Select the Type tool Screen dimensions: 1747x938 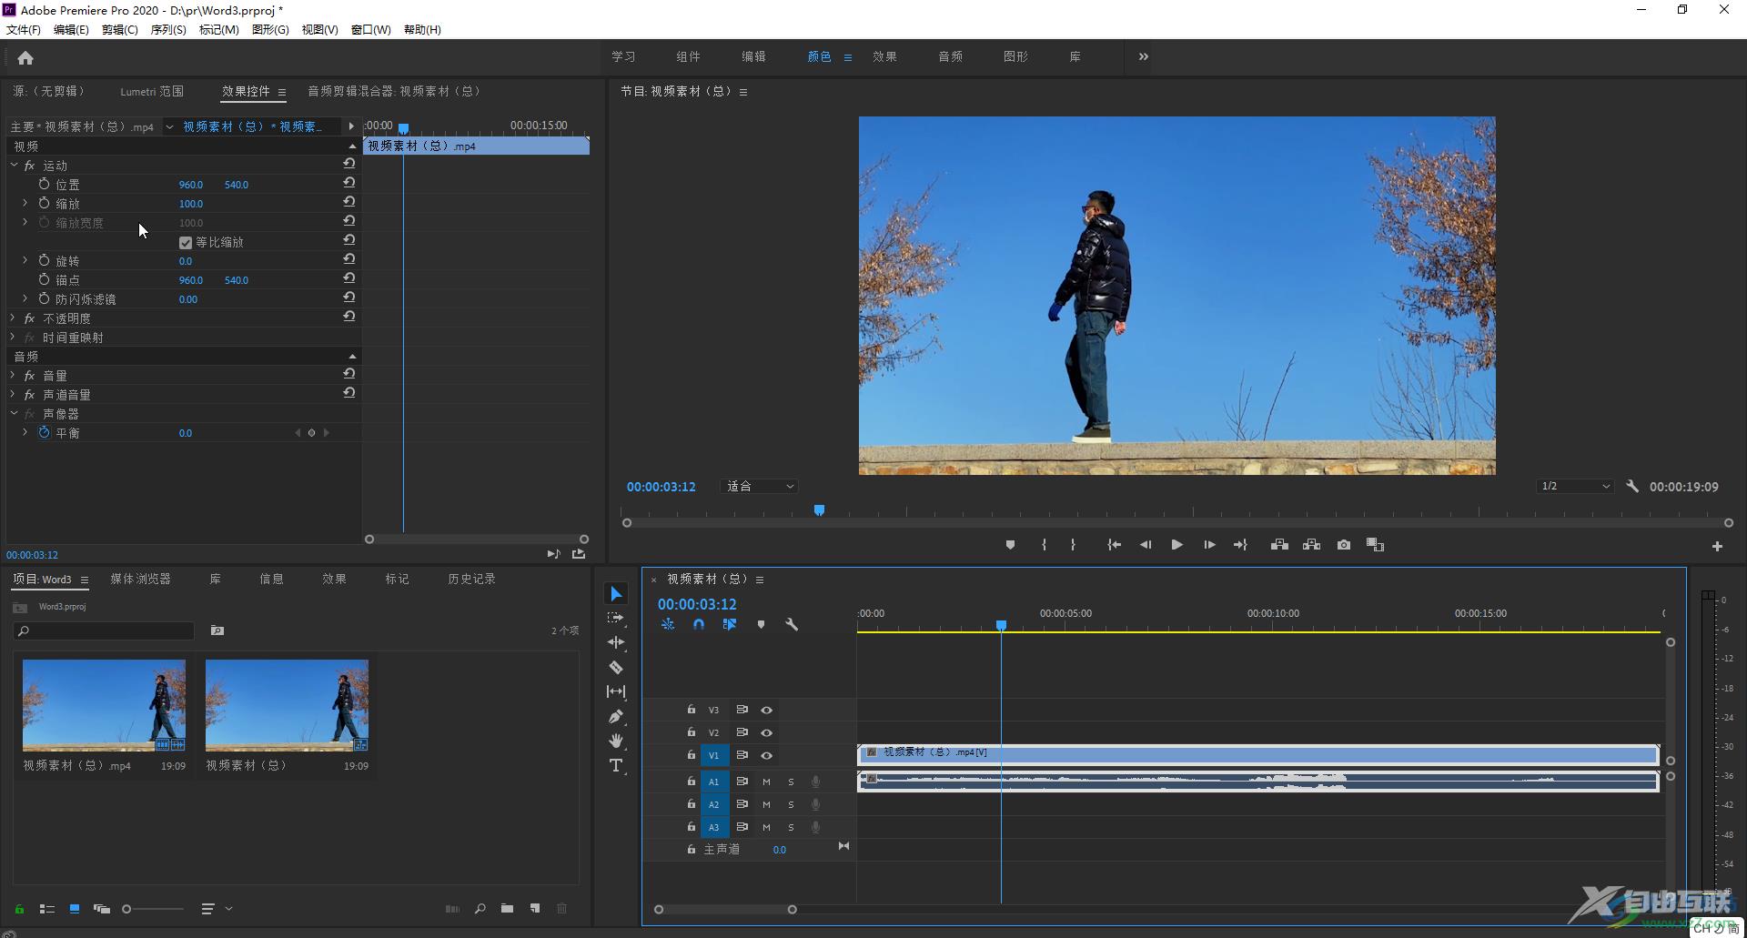point(616,765)
